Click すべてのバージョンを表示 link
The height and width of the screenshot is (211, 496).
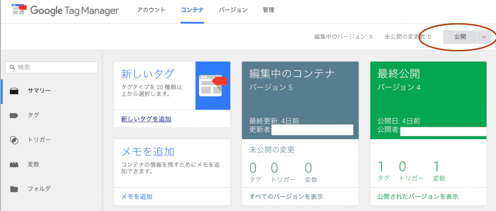point(286,196)
